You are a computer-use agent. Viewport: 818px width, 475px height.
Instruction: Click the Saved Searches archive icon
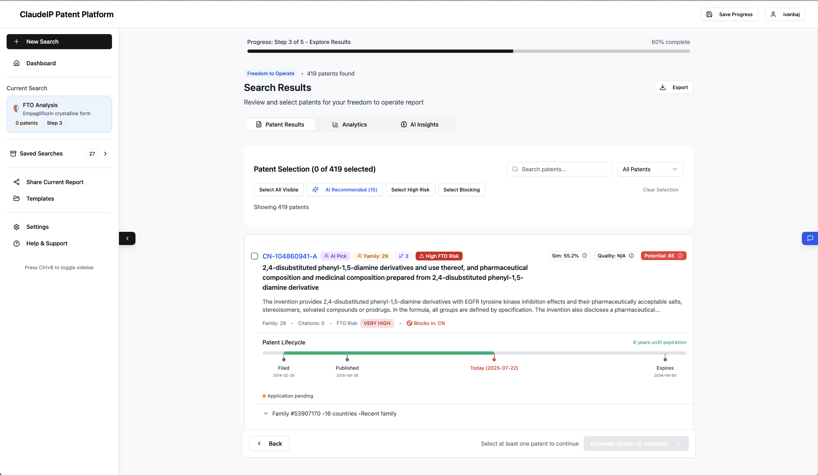13,153
